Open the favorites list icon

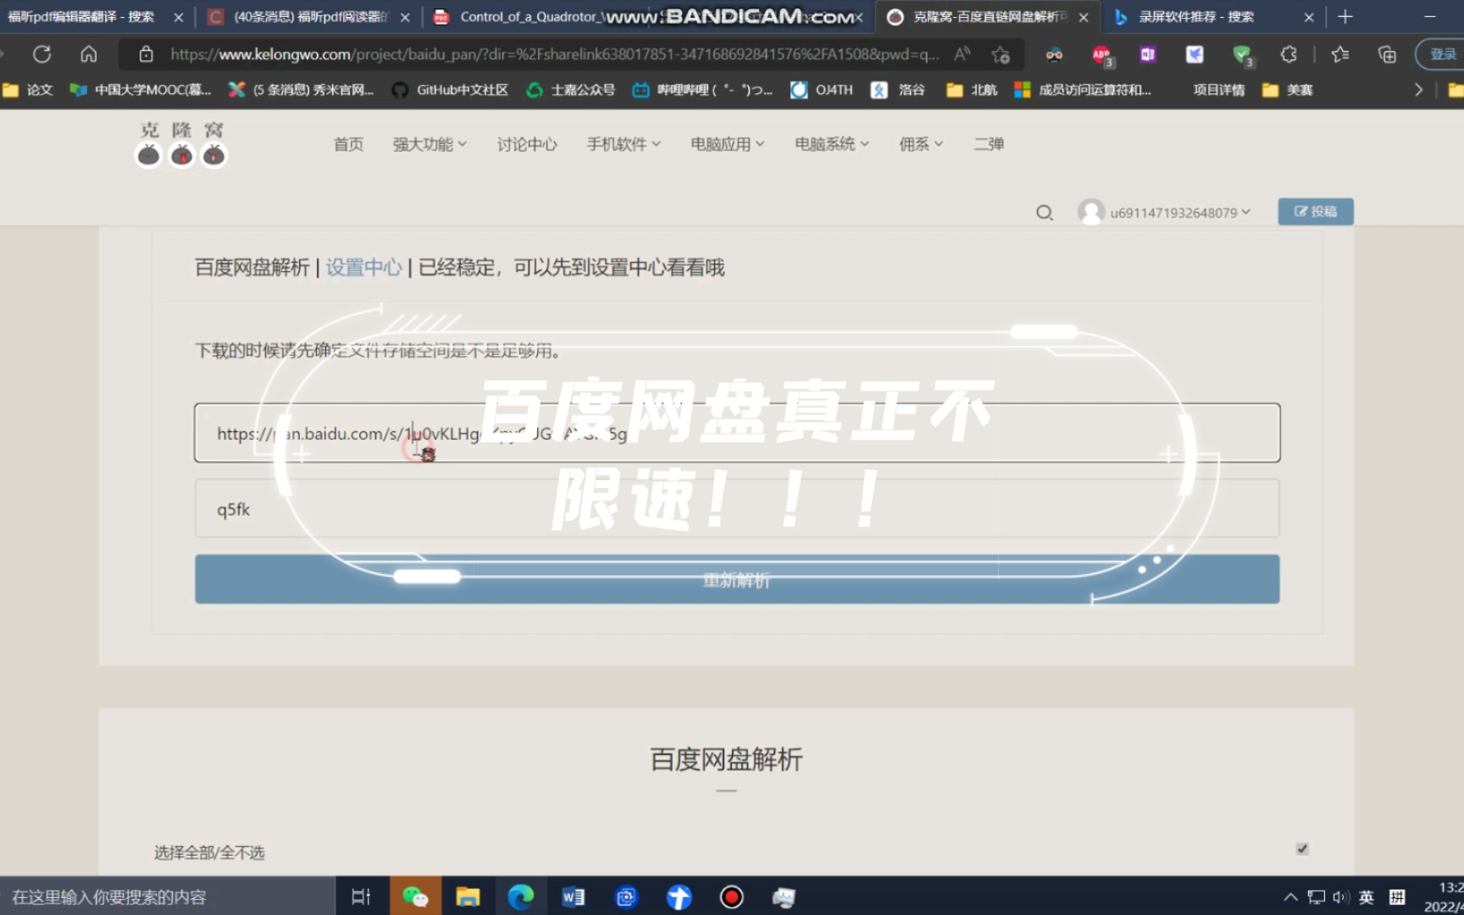click(x=1339, y=54)
